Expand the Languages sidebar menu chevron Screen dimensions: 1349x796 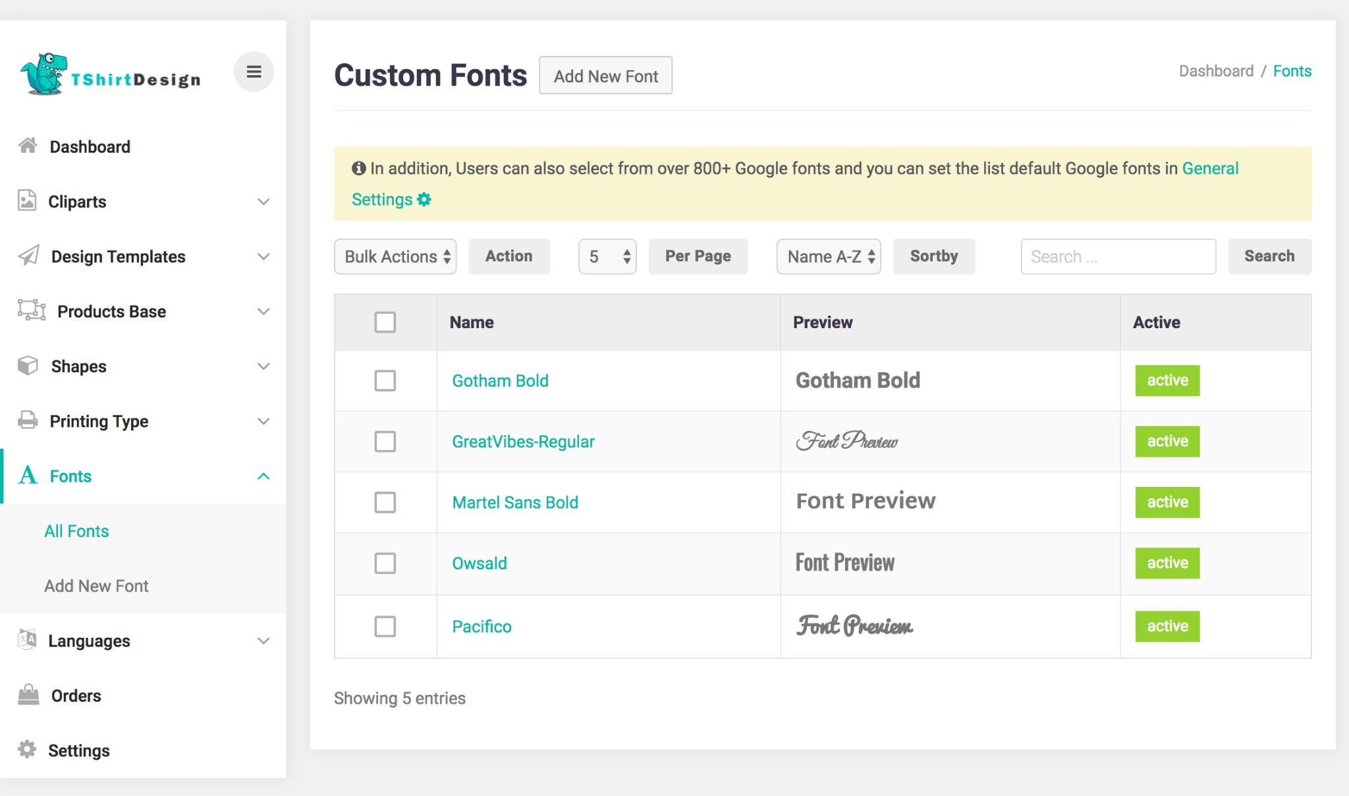[x=263, y=640]
